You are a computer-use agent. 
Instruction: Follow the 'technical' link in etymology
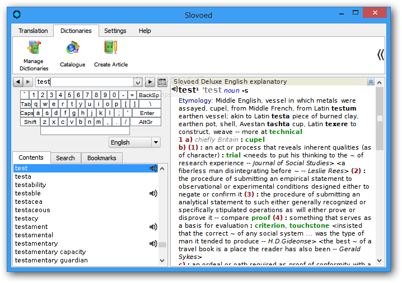pos(286,132)
